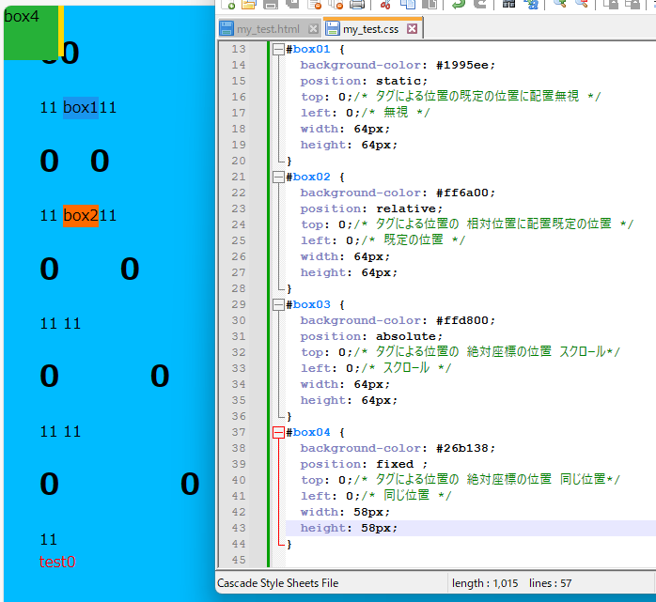
Task: Click the Paste toolbar icon
Action: tap(429, 4)
